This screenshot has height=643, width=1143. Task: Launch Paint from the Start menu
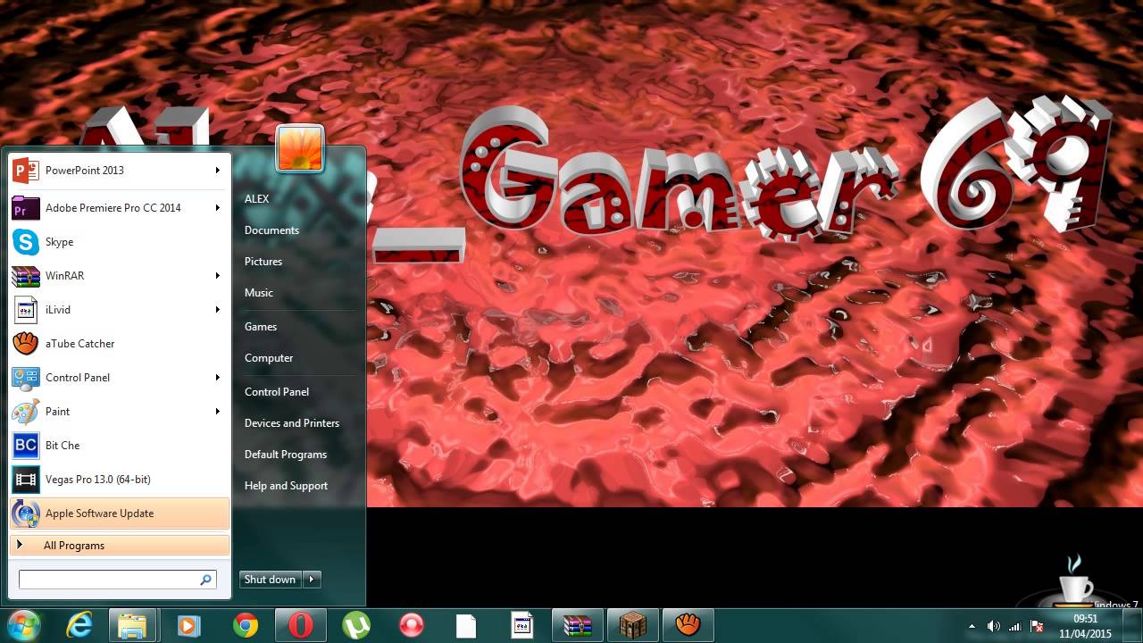point(120,412)
